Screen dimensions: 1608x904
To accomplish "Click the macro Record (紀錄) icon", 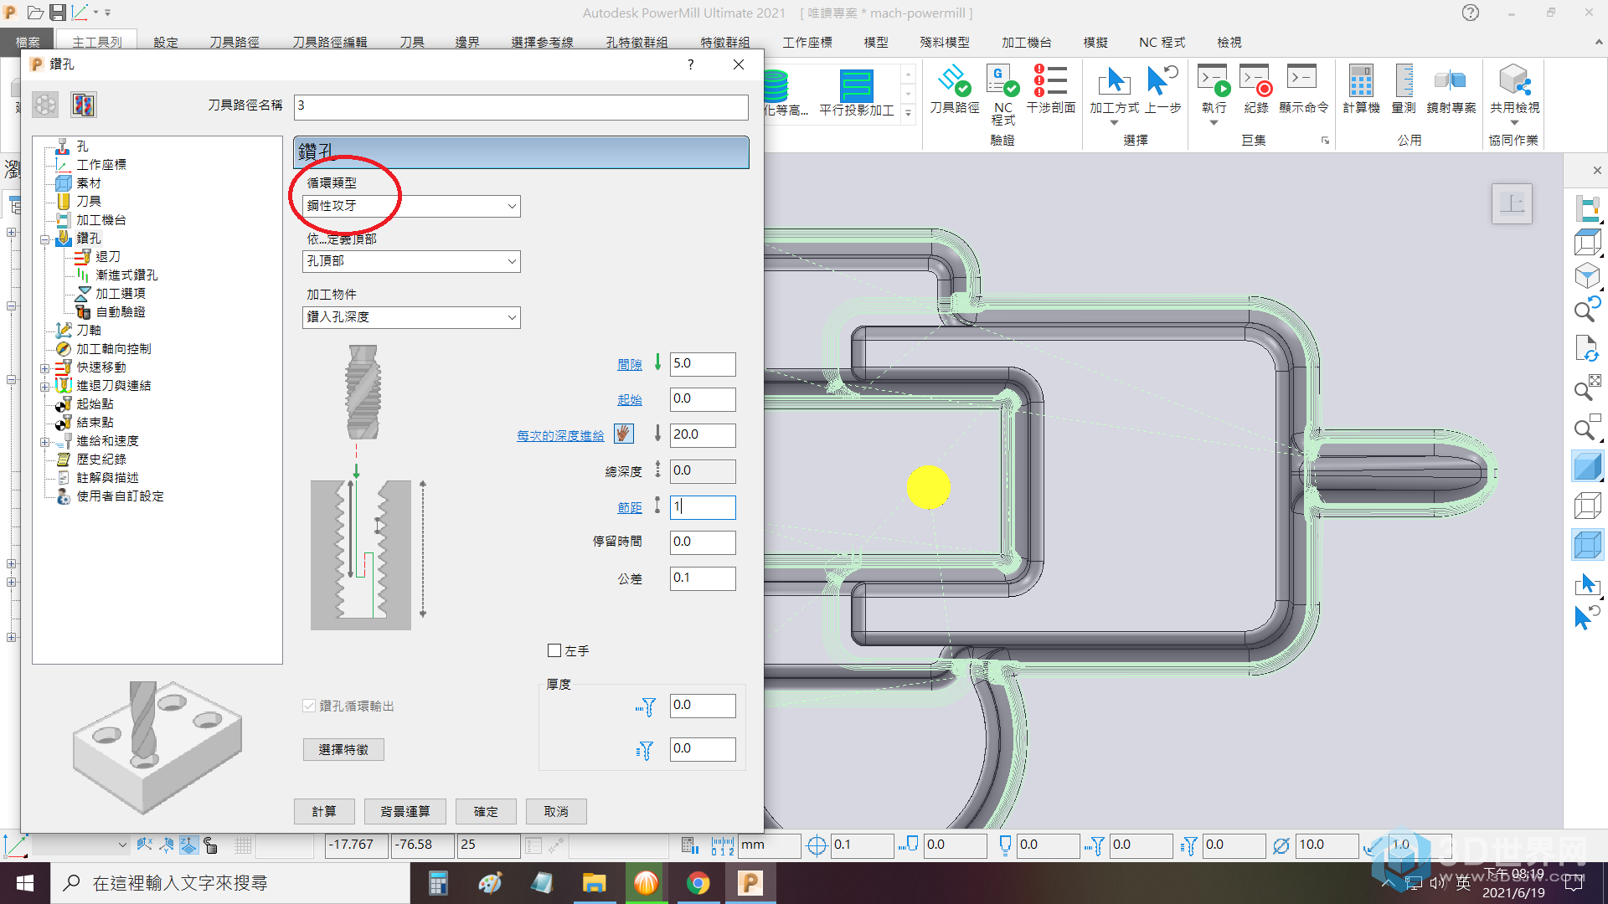I will [x=1256, y=82].
